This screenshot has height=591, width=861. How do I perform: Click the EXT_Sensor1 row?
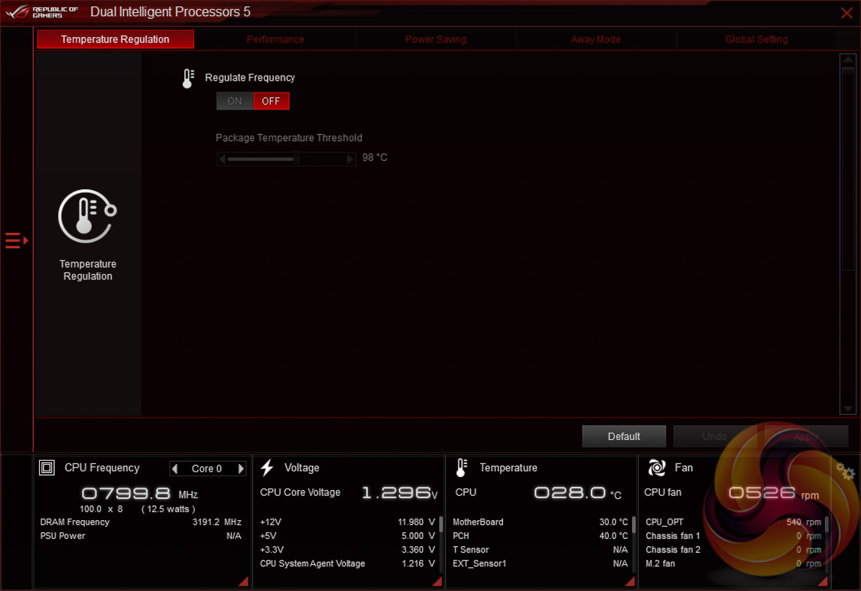click(541, 564)
